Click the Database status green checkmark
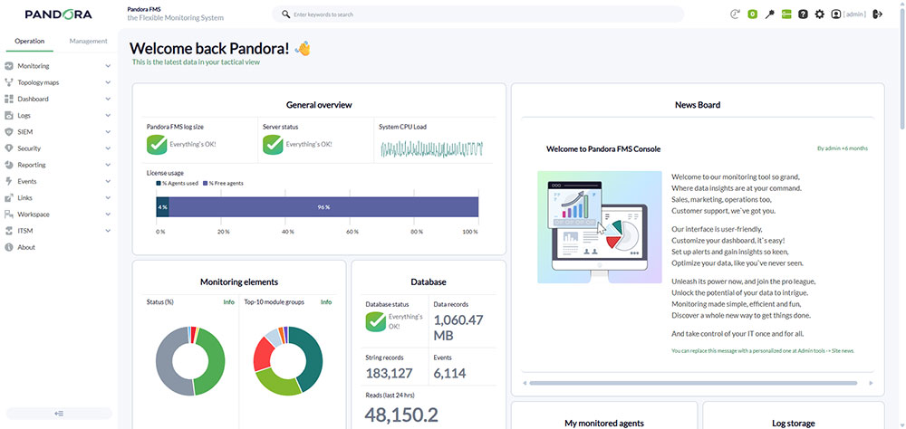The width and height of the screenshot is (906, 429). [376, 321]
